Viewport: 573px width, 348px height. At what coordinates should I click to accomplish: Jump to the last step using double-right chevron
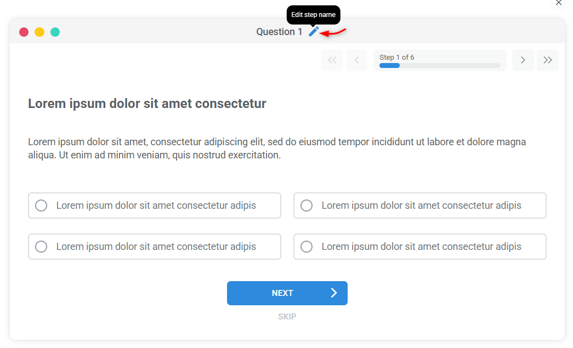547,60
